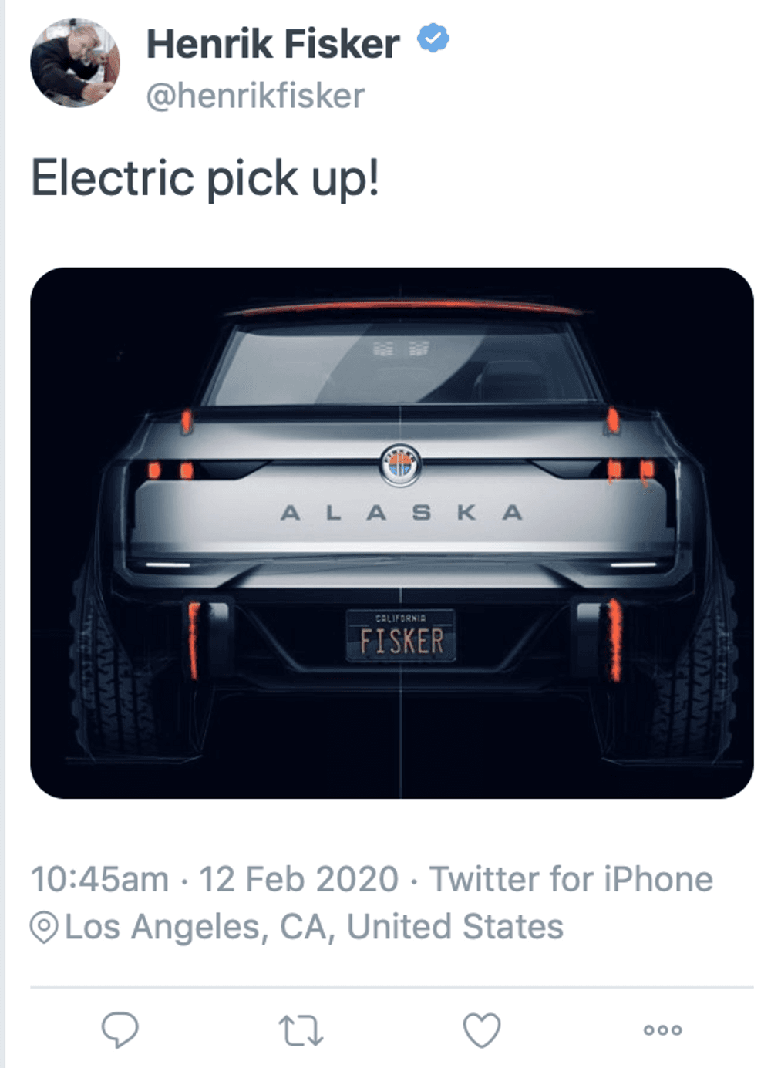Visit the @henrikfisker handle link

pos(255,96)
